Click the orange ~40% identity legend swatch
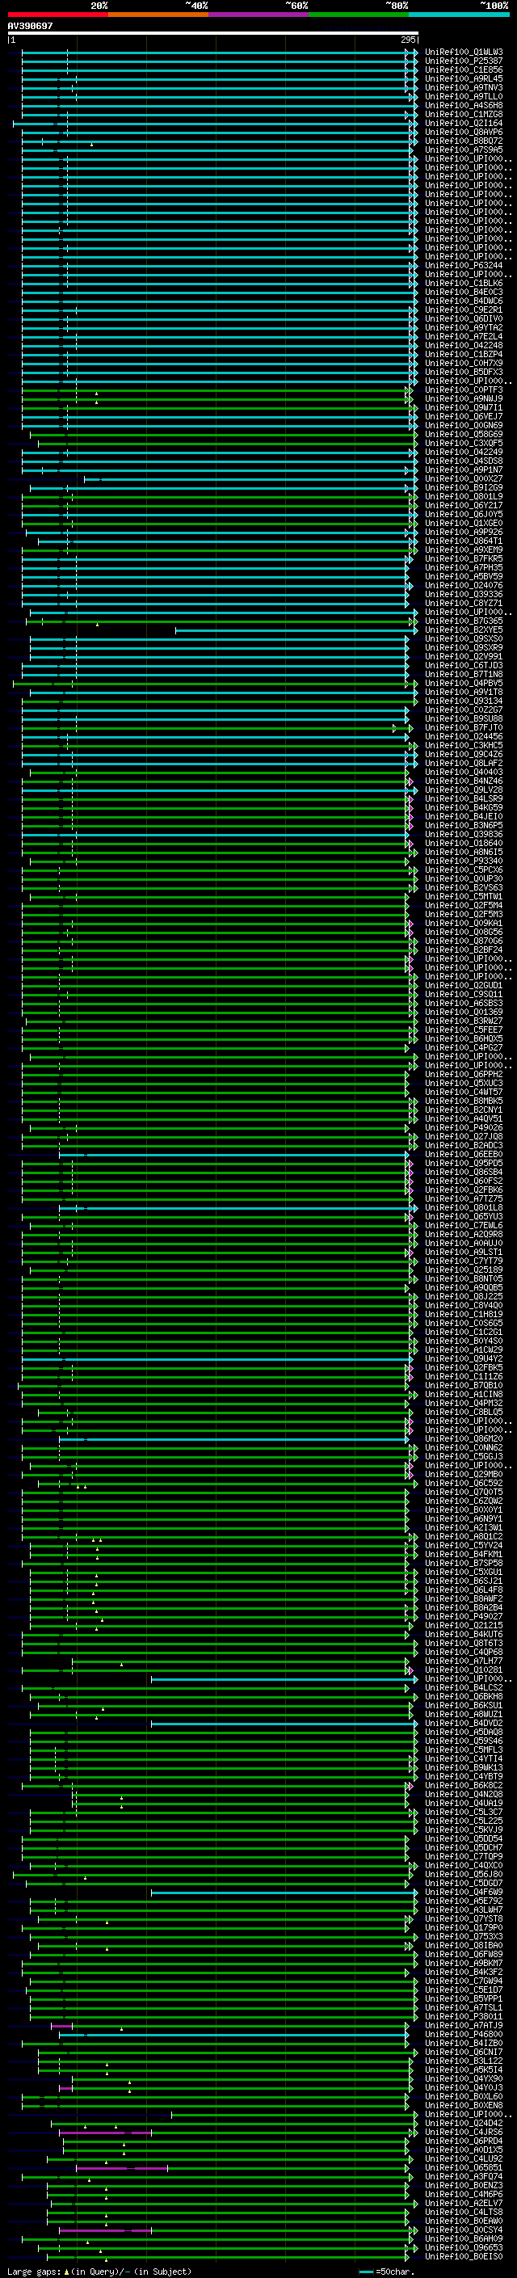This screenshot has width=517, height=2278. 158,15
